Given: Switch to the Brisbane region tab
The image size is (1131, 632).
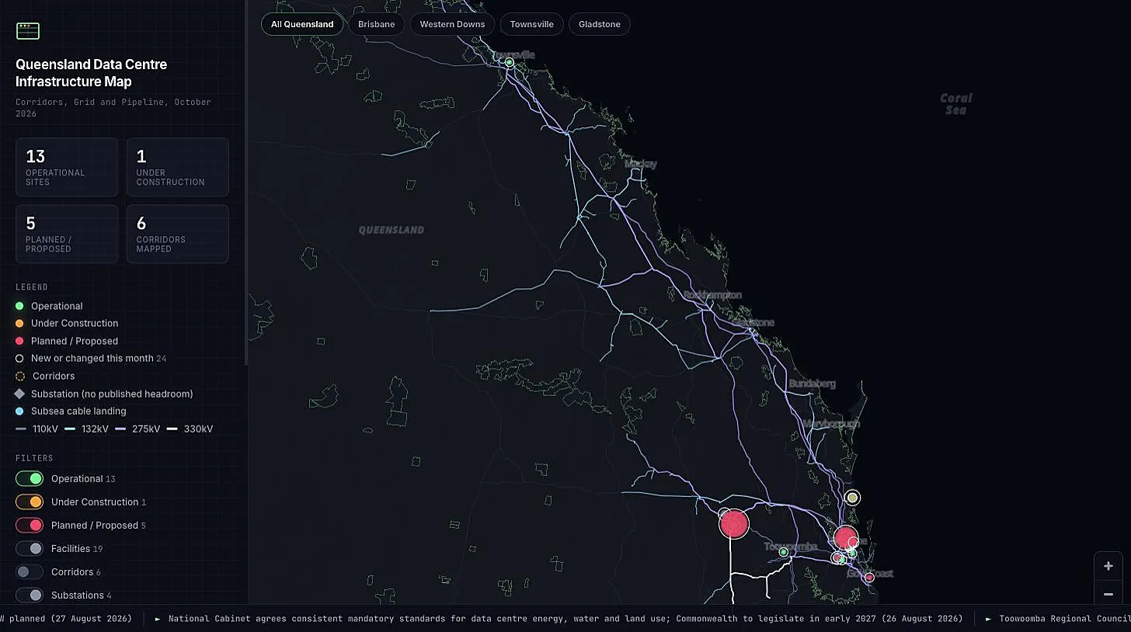Looking at the screenshot, I should point(377,24).
